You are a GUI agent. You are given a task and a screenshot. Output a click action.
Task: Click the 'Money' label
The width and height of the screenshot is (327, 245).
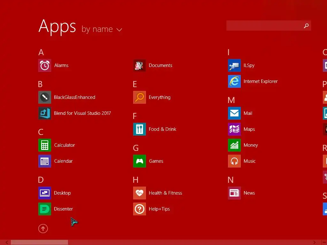tap(251, 145)
